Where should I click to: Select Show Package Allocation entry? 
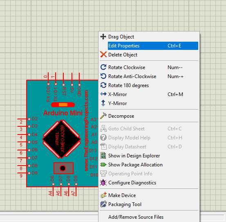(x=149, y=165)
